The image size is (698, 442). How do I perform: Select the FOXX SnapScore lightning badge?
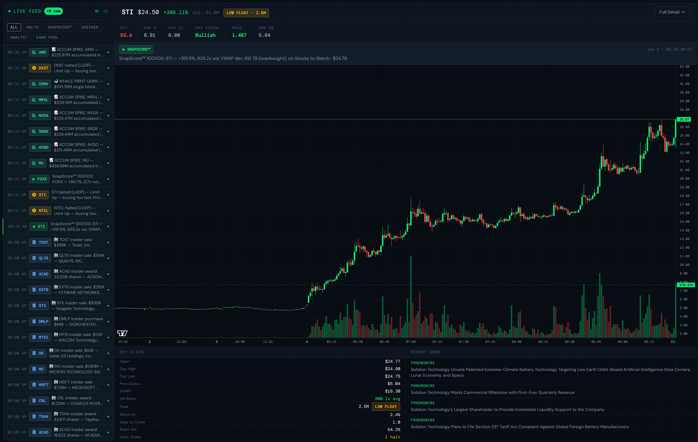(x=39, y=179)
